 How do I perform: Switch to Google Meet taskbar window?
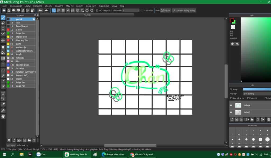pyautogui.click(x=114, y=155)
